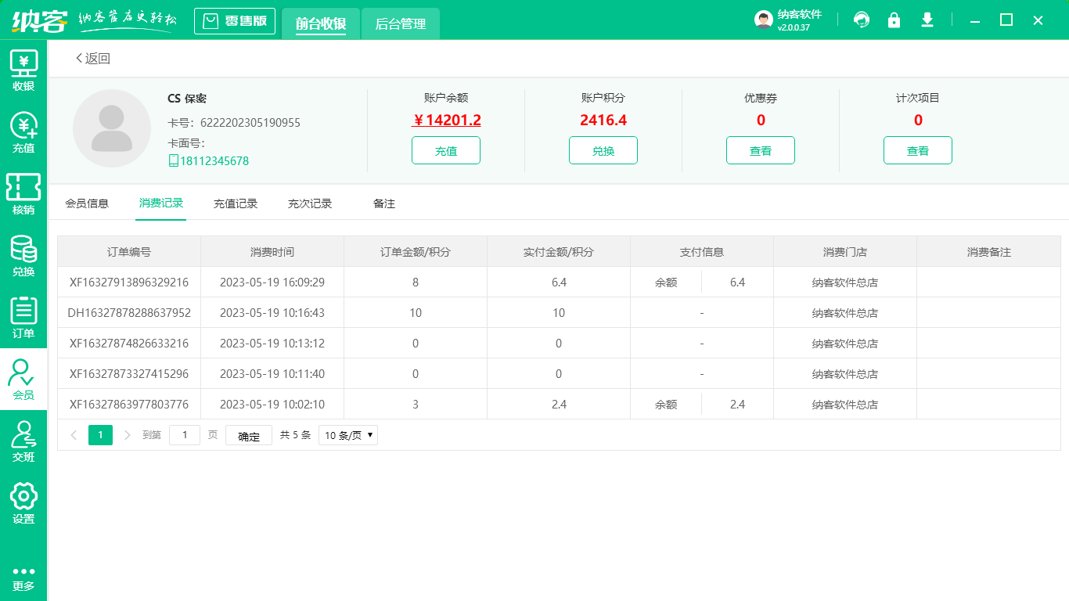Viewport: 1069px width, 601px height.
Task: Click the download icon in title bar
Action: click(x=927, y=20)
